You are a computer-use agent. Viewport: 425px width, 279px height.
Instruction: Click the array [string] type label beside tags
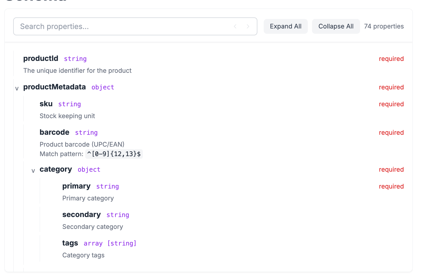[x=110, y=243]
